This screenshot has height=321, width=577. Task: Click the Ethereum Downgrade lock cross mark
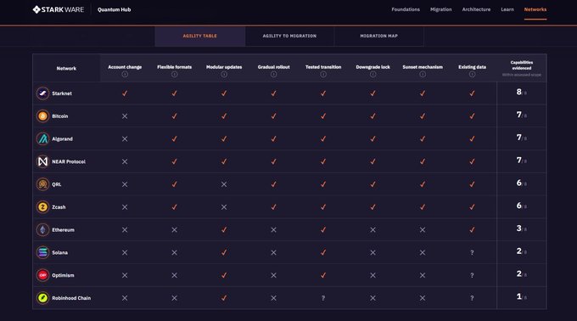click(x=373, y=230)
